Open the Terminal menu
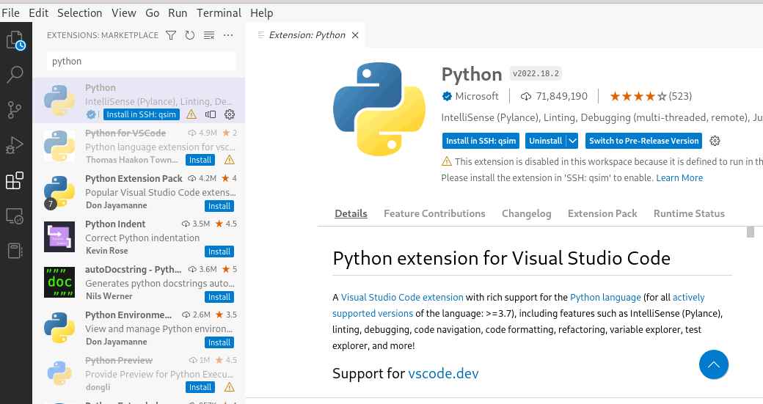 coord(219,13)
